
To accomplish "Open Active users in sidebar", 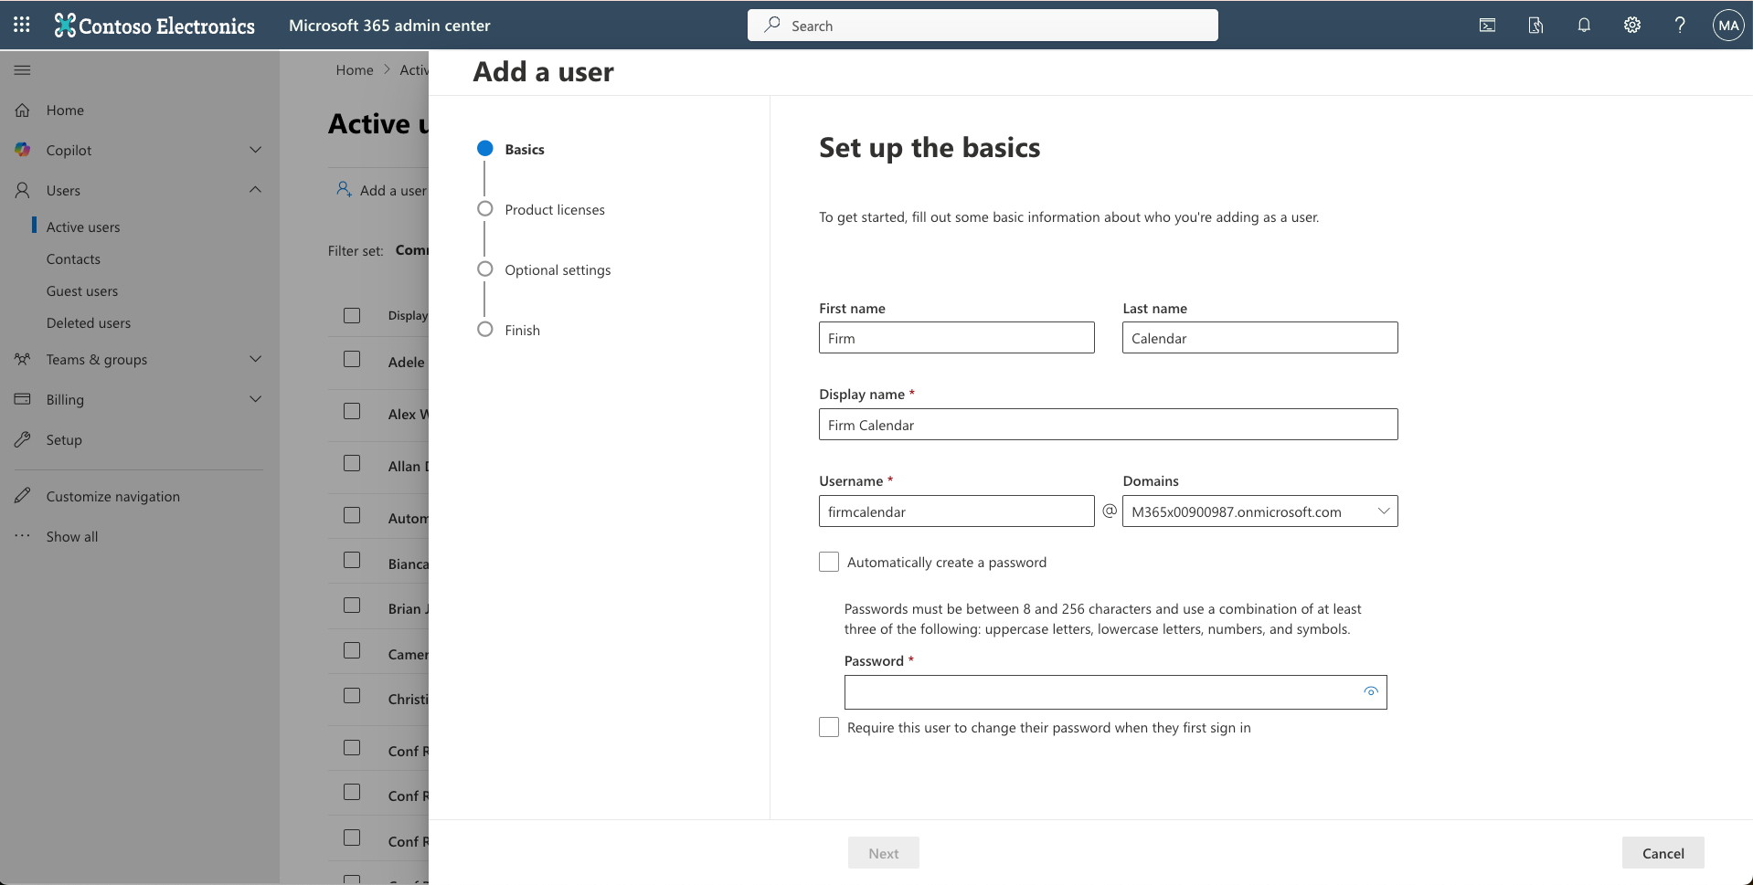I will tap(83, 227).
